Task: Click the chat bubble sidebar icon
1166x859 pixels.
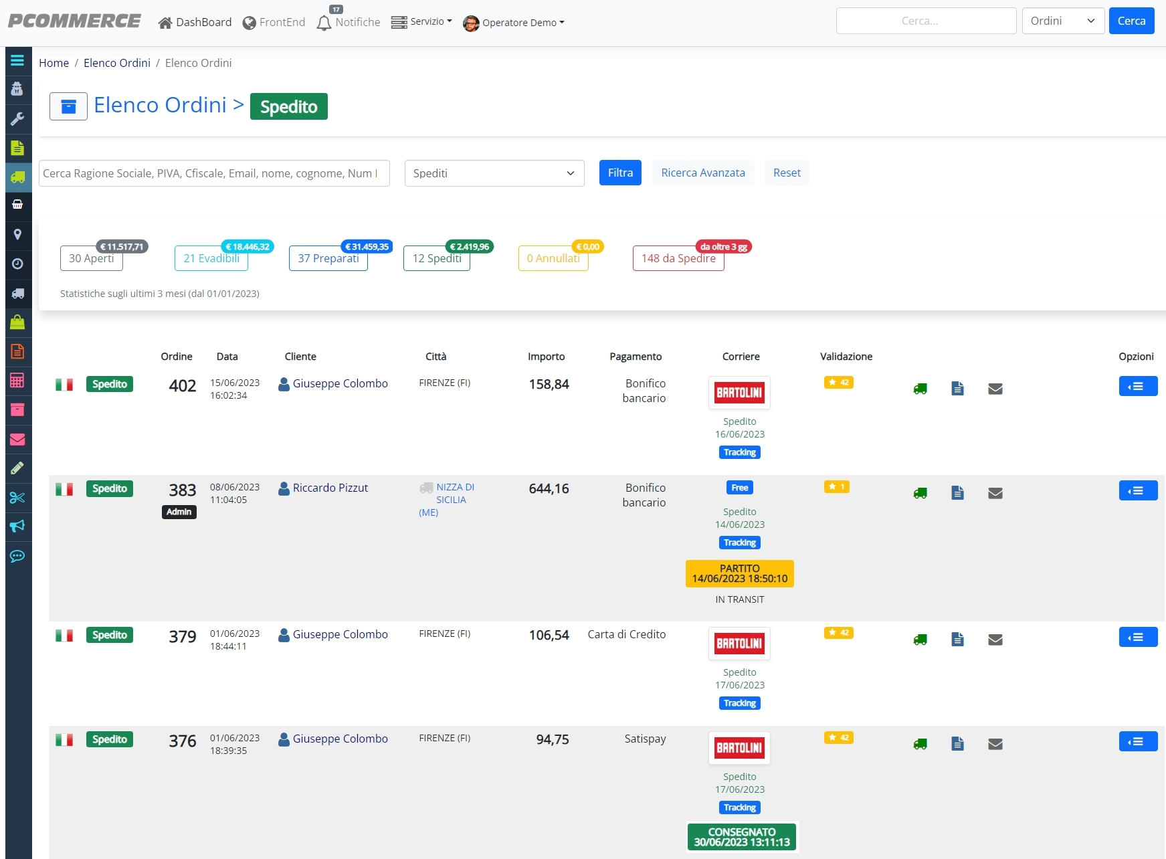Action: [17, 556]
